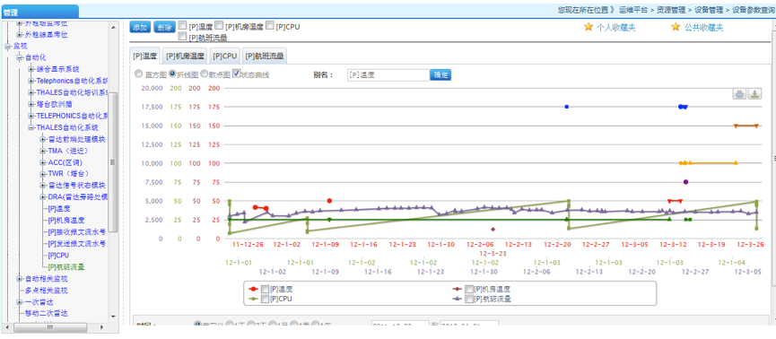
Task: Click the 确定 button next to alias
Action: [x=440, y=75]
